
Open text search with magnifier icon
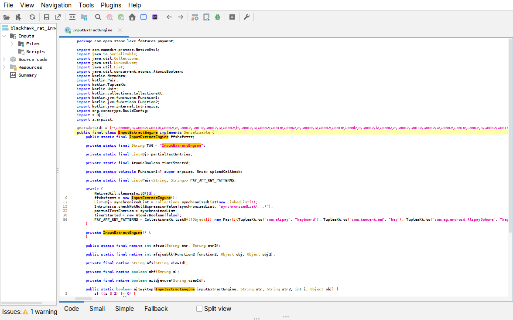pos(98,17)
